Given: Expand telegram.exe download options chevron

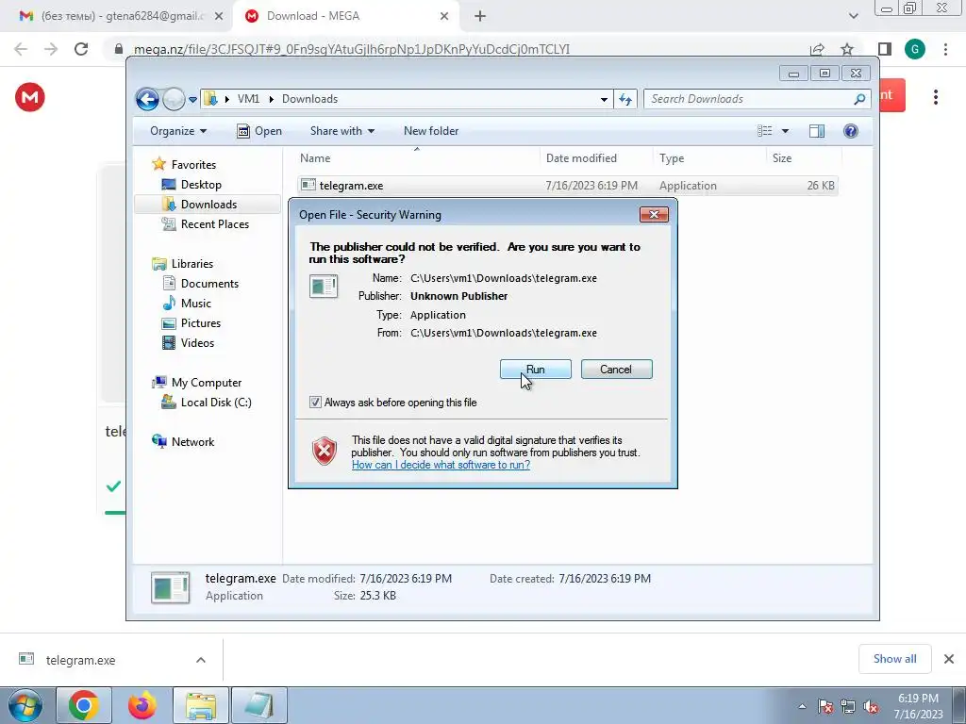Looking at the screenshot, I should coord(201,660).
